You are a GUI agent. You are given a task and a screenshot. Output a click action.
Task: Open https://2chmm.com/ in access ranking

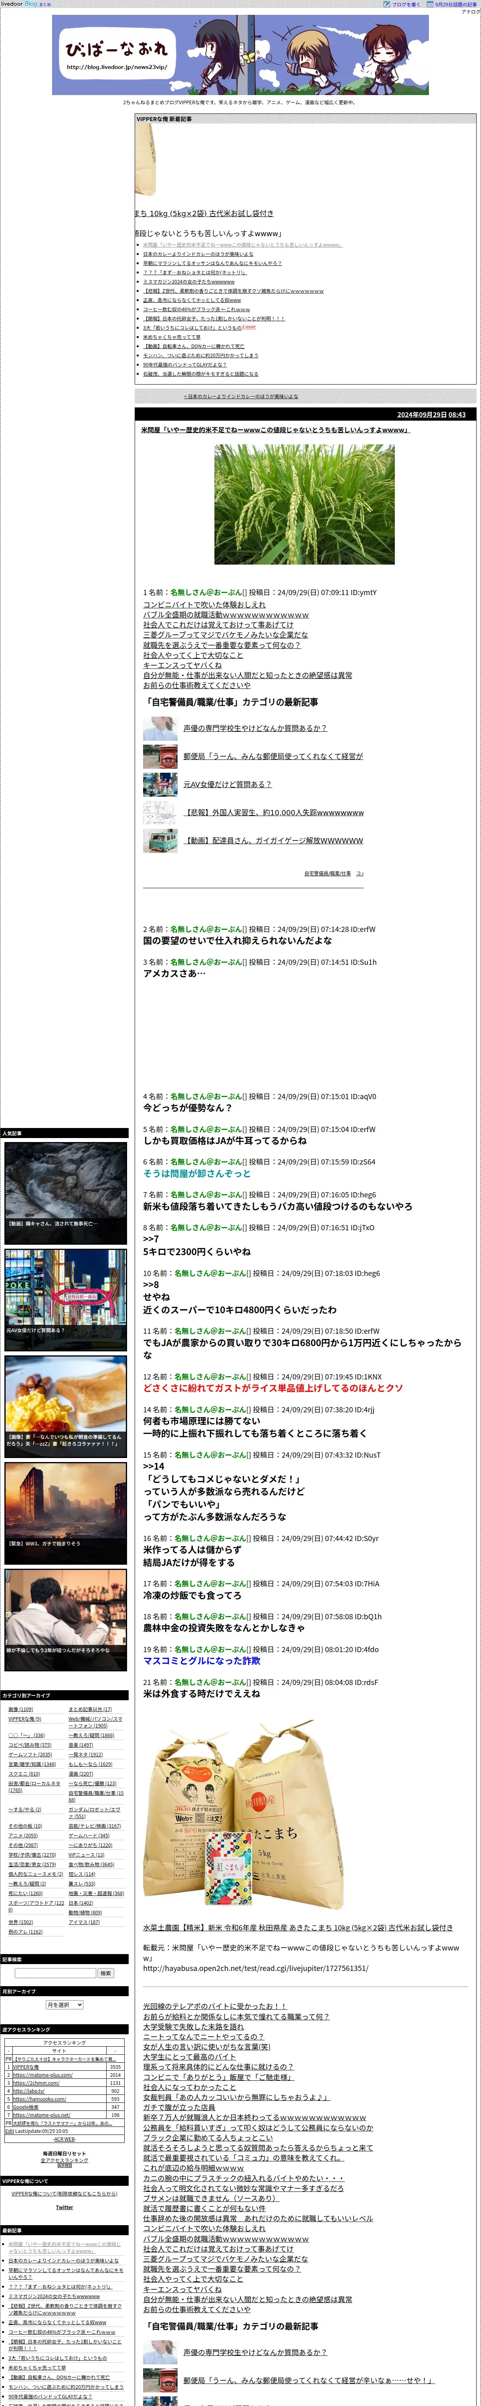pos(36,2083)
